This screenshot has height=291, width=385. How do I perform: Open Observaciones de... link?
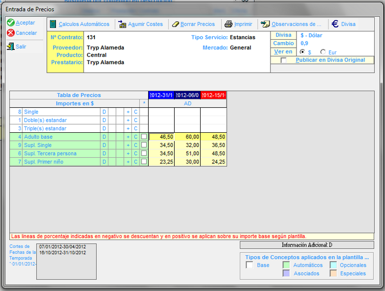coord(296,24)
